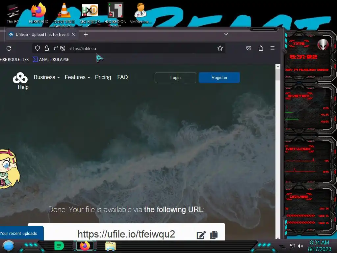
Task: Open the Firefox extensions menu
Action: 261,48
